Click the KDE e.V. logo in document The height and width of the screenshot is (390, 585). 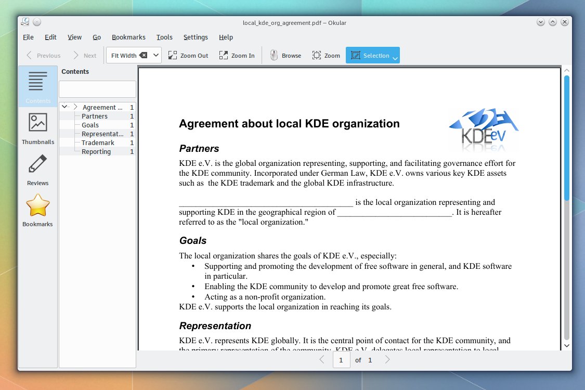coord(484,129)
